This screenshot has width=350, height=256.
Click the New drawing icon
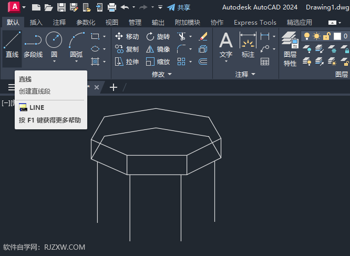point(36,7)
